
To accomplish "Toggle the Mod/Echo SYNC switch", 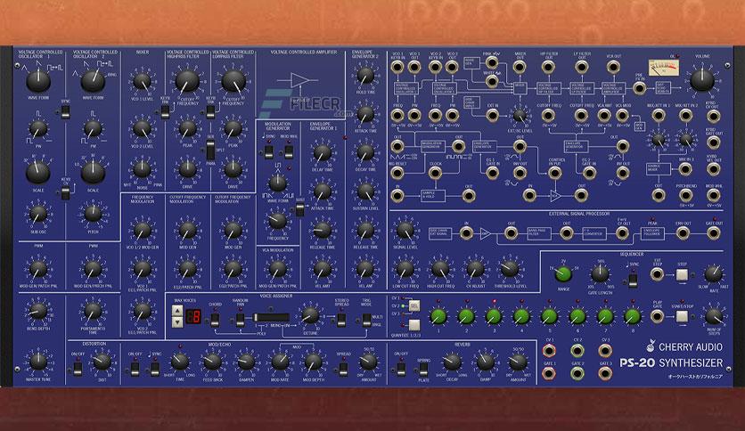I will (x=155, y=368).
